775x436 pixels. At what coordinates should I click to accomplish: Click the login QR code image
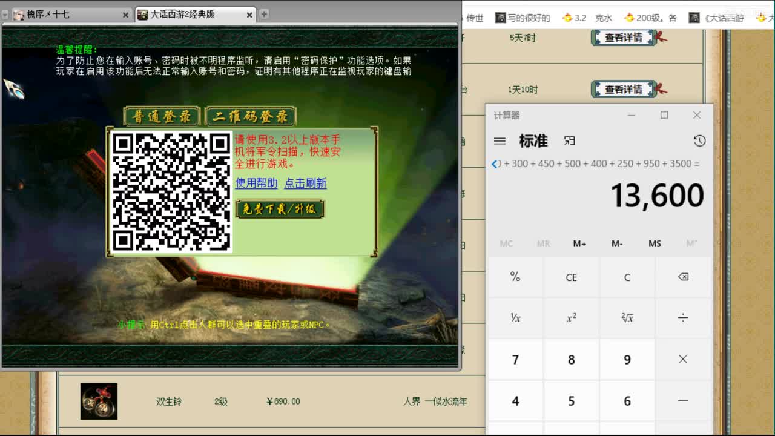click(172, 192)
